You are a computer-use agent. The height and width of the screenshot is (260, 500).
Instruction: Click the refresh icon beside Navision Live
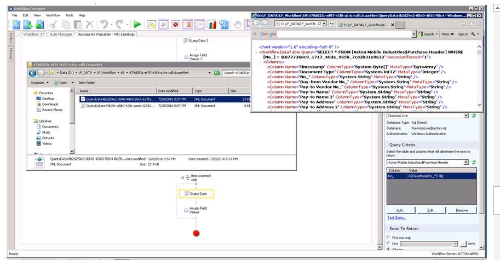[x=473, y=116]
